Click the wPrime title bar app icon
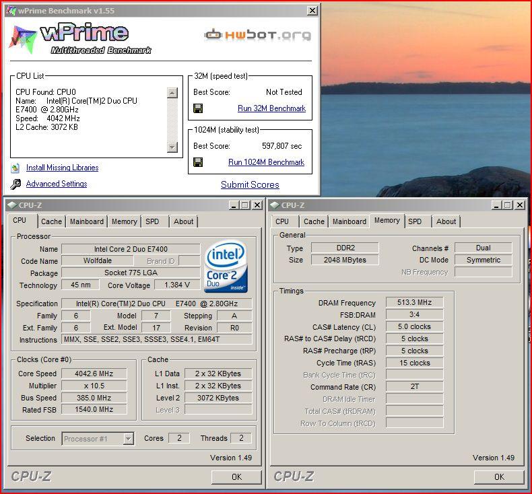Screen dimensions: 532x494 (11, 11)
